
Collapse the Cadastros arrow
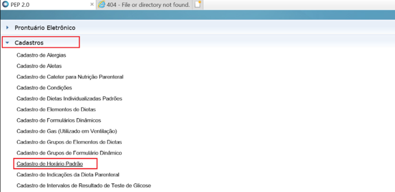pos(7,43)
